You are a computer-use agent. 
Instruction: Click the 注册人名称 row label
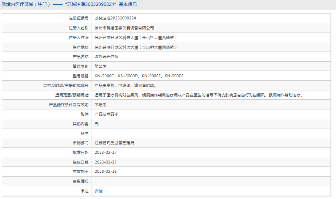tap(79, 28)
